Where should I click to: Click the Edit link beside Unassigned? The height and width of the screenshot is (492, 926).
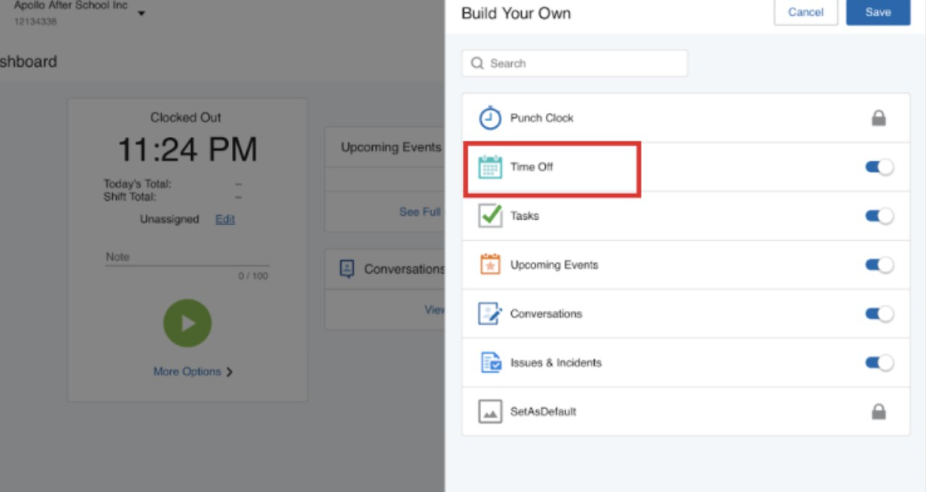[x=225, y=219]
